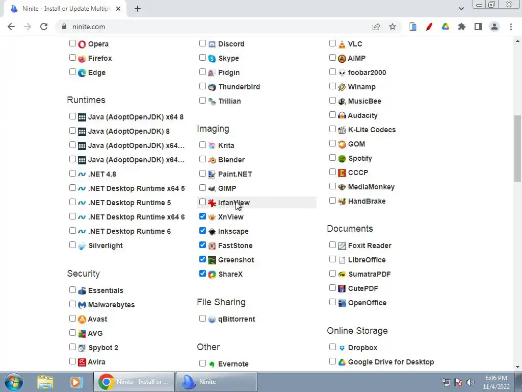Open the Windows Start button

[x=14, y=382]
